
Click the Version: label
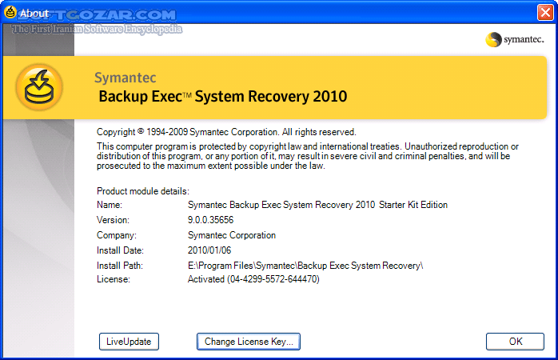tap(113, 220)
